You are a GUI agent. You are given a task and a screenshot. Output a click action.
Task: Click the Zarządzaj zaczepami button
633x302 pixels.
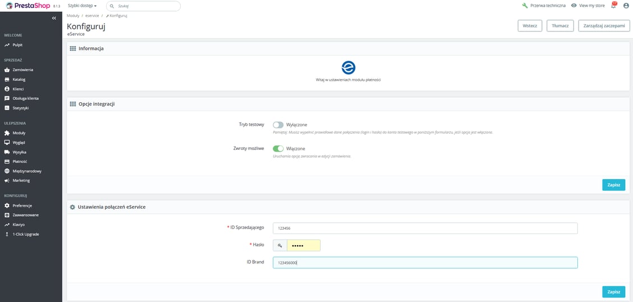point(604,25)
